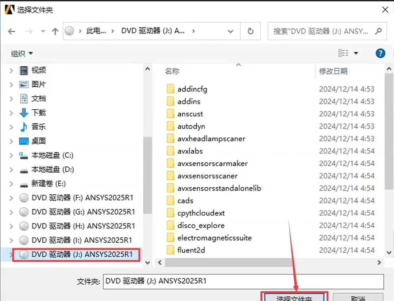This screenshot has width=394, height=301.
Task: Select DVD 驱动器 (F:) ANSYS2025R1
Action: (82, 198)
